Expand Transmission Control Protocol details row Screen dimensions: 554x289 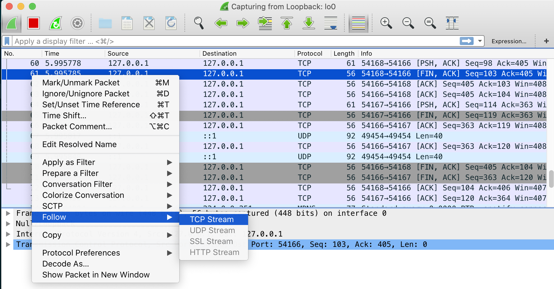(8, 244)
